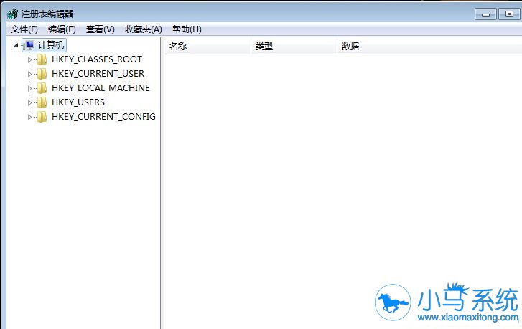
Task: Click the HKEY_USERS folder icon
Action: click(42, 102)
